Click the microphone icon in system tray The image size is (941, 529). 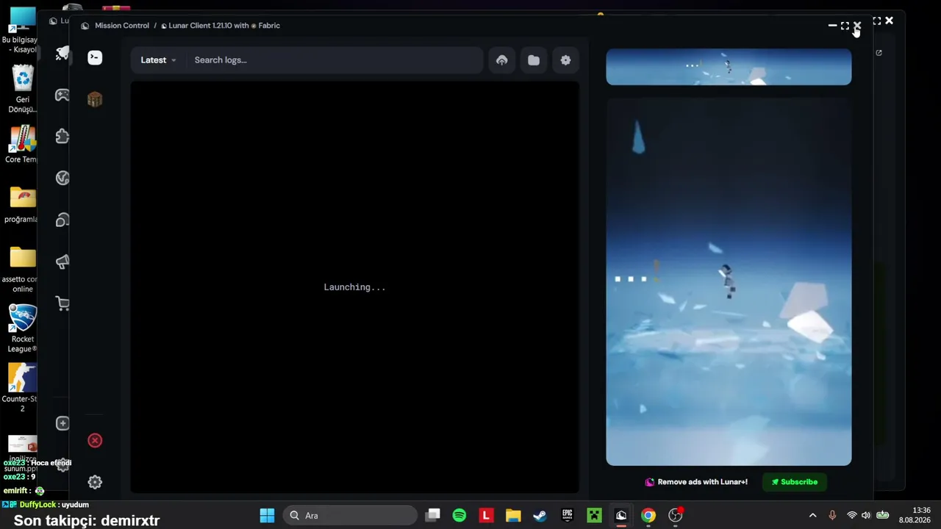(832, 516)
